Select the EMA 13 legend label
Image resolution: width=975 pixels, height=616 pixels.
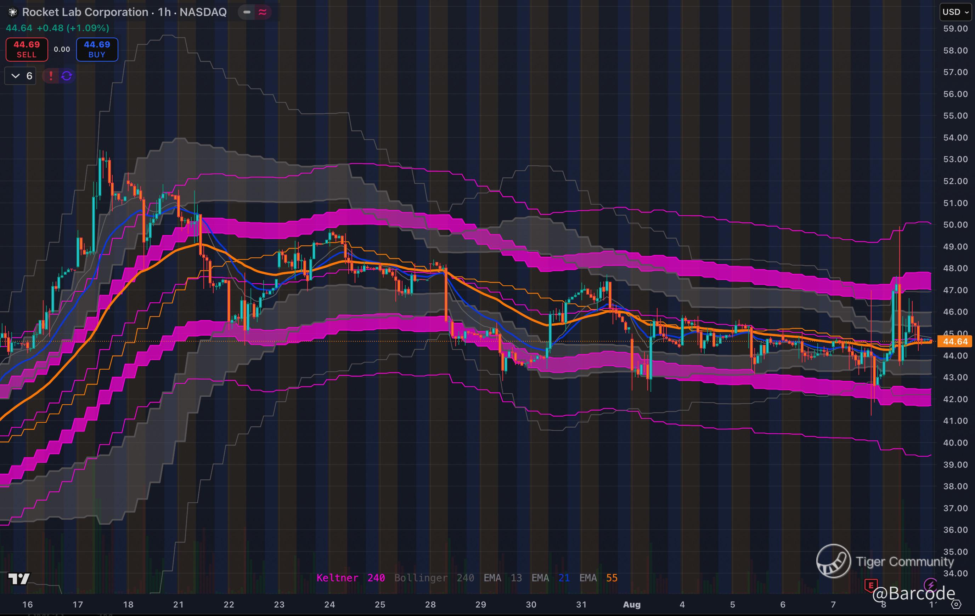pos(502,578)
